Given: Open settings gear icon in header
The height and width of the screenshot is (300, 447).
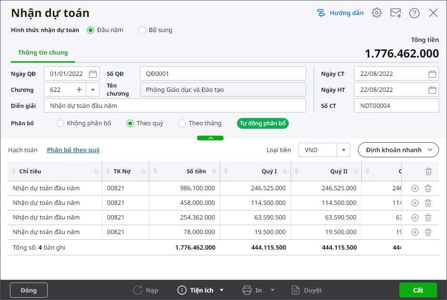Looking at the screenshot, I should tap(377, 13).
